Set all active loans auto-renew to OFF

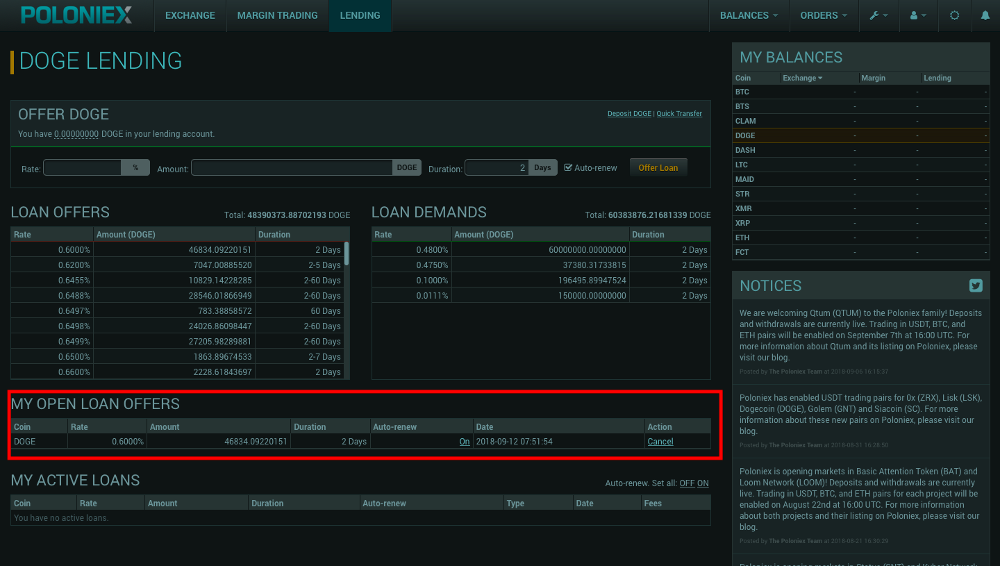(686, 483)
